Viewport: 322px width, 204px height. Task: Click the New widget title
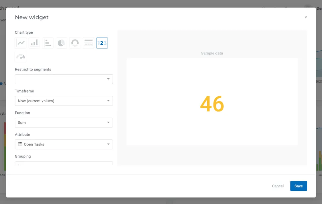point(32,17)
